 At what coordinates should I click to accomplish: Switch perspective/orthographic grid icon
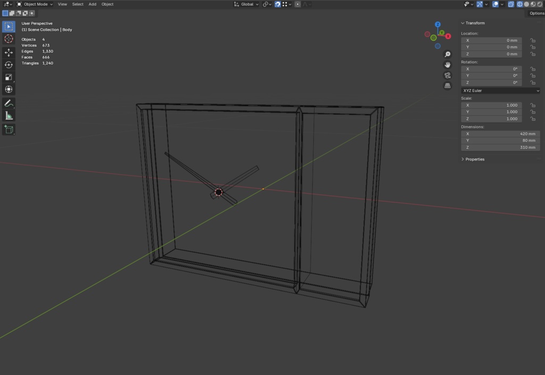[447, 86]
